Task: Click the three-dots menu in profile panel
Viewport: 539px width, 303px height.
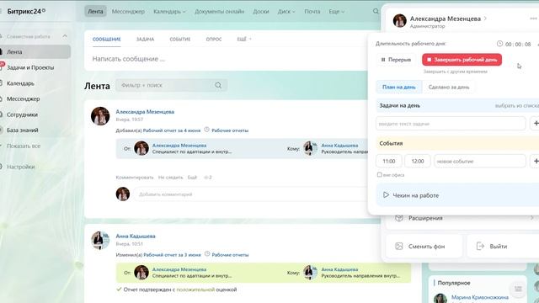Action: point(533,19)
